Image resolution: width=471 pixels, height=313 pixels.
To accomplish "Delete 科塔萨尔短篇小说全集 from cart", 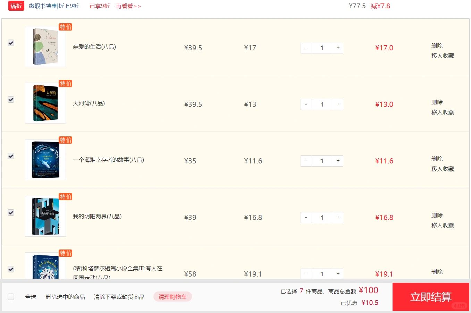I will click(437, 272).
